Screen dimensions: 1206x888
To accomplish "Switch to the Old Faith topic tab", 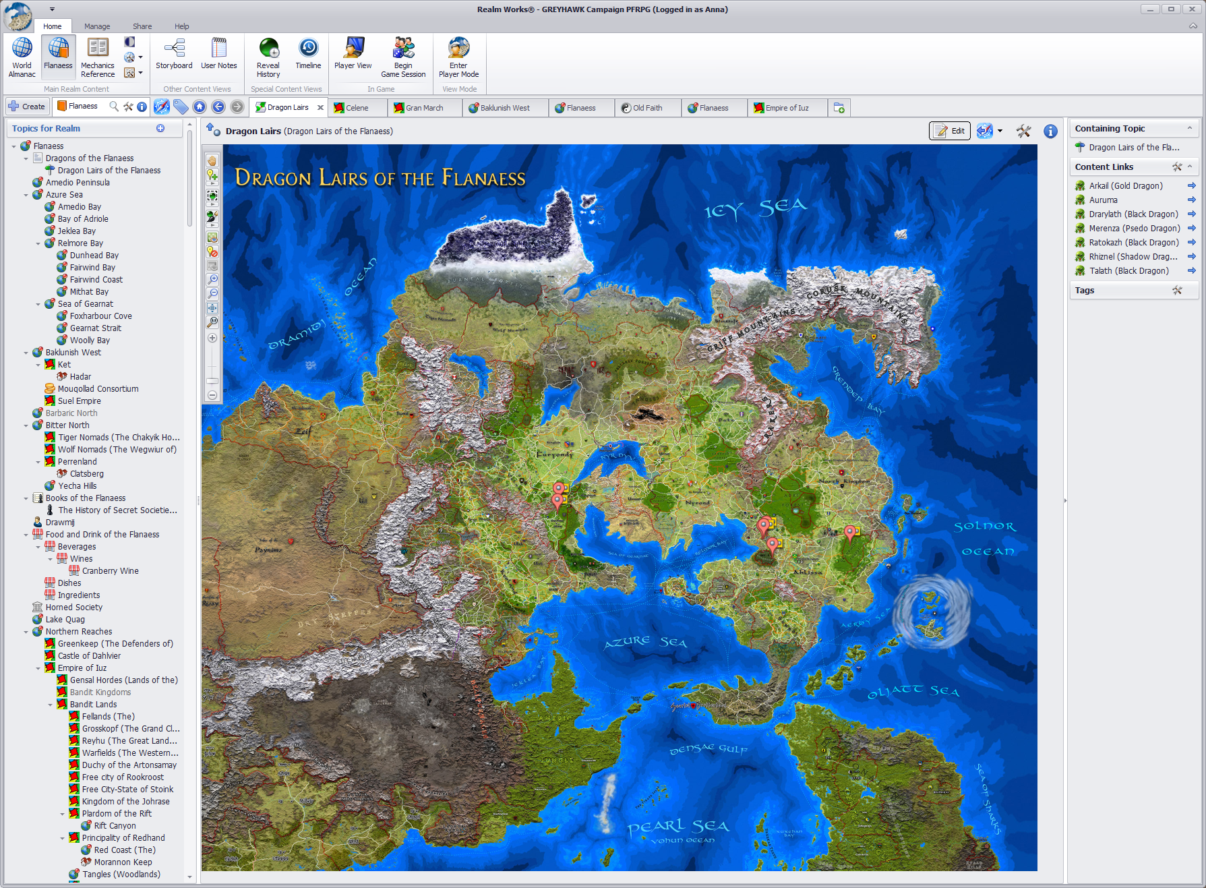I will (x=647, y=108).
